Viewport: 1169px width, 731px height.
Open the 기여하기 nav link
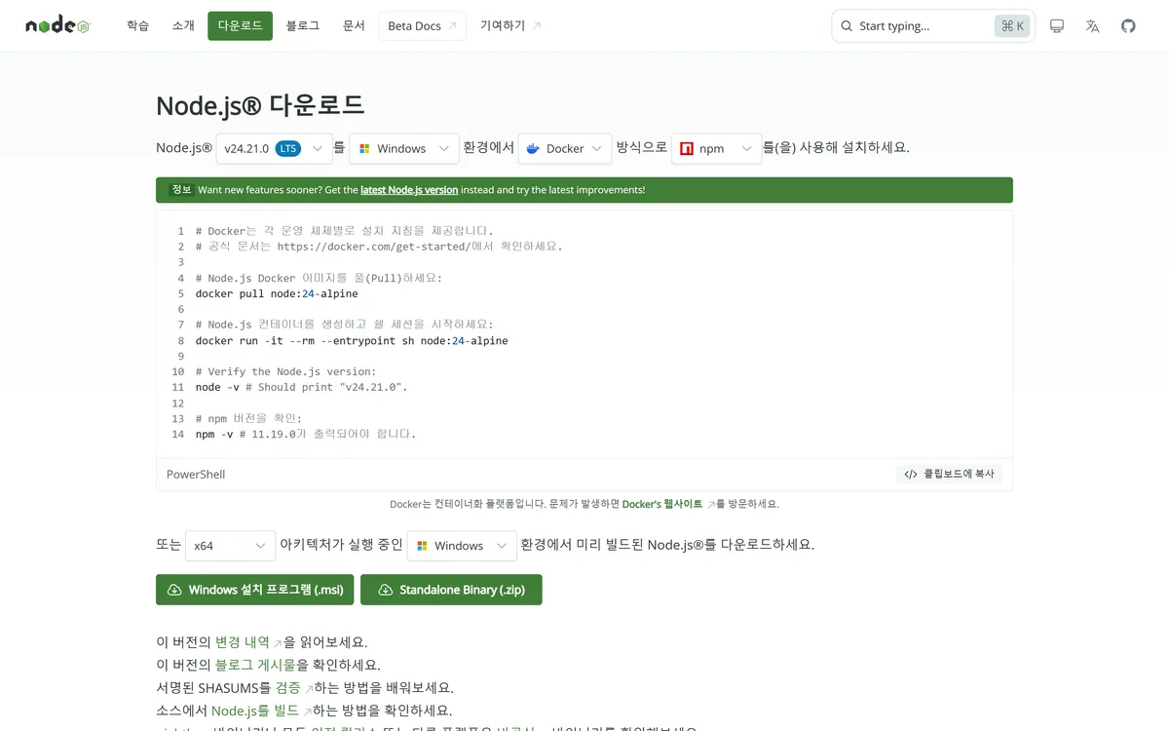coord(510,25)
